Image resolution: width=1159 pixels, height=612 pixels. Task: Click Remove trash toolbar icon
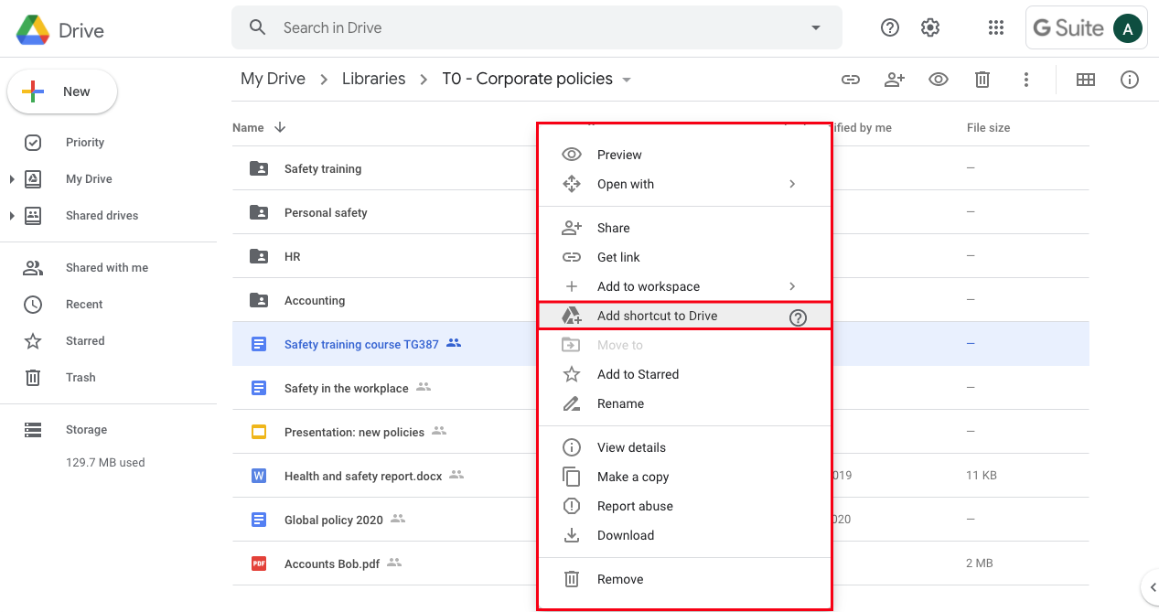982,80
